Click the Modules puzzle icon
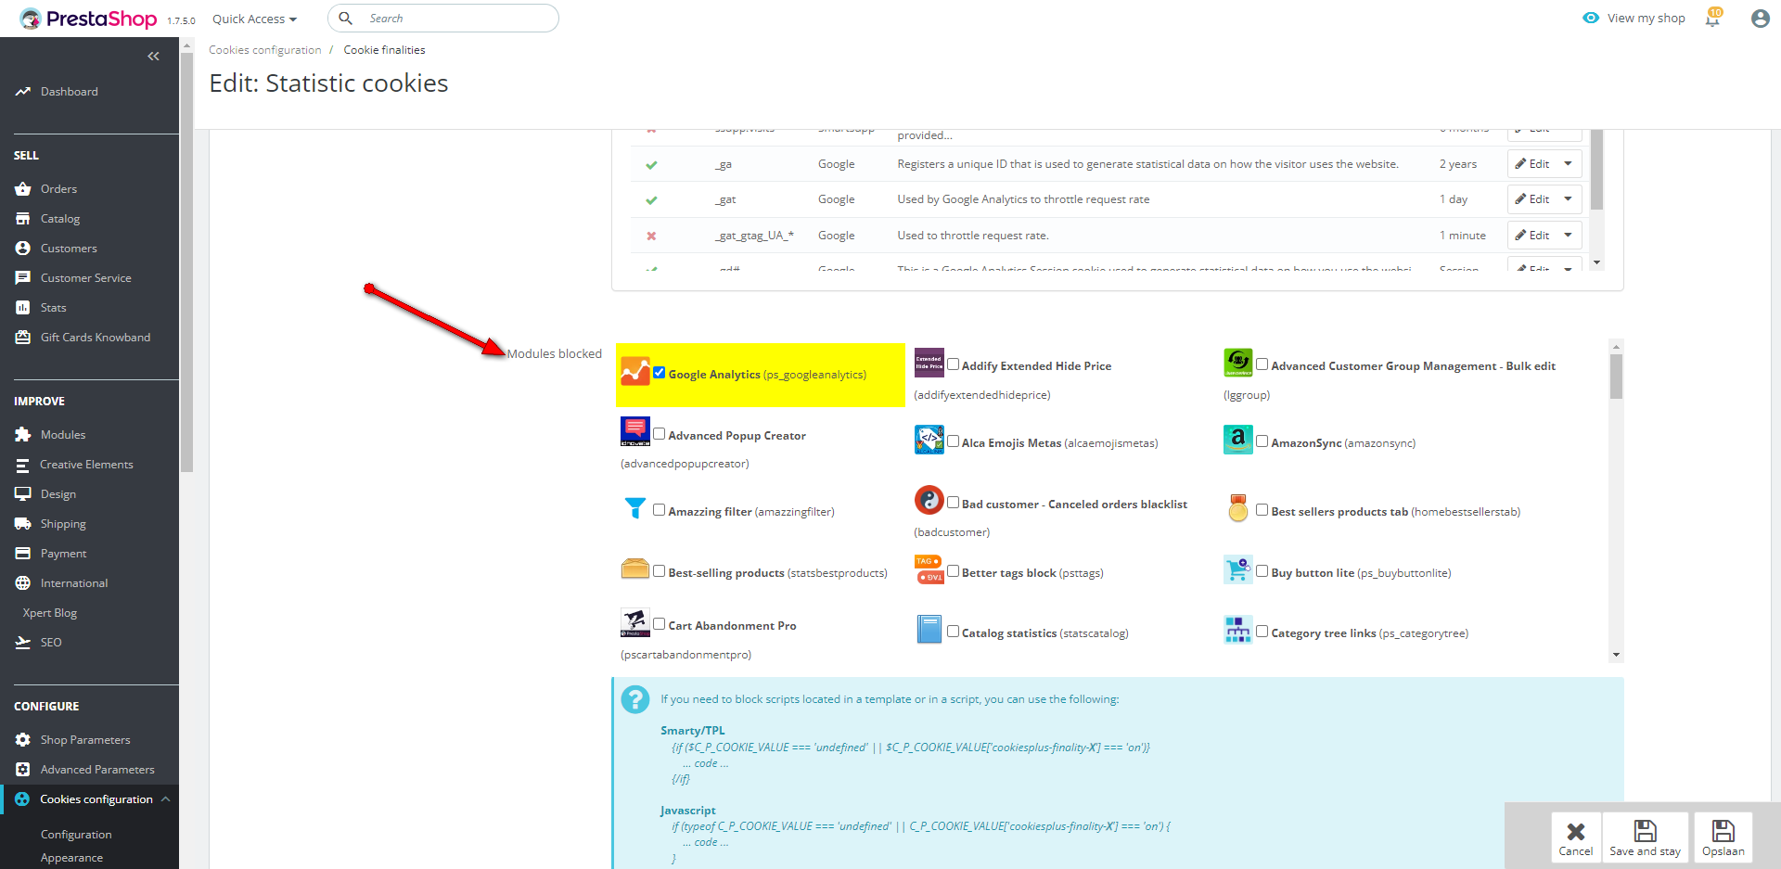Screen dimensions: 1781x869 (x=23, y=435)
